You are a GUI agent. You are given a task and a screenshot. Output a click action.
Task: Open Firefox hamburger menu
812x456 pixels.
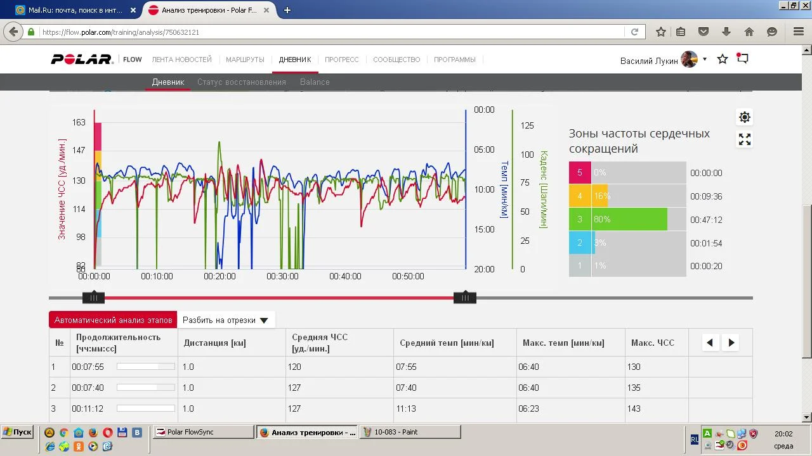(x=799, y=32)
